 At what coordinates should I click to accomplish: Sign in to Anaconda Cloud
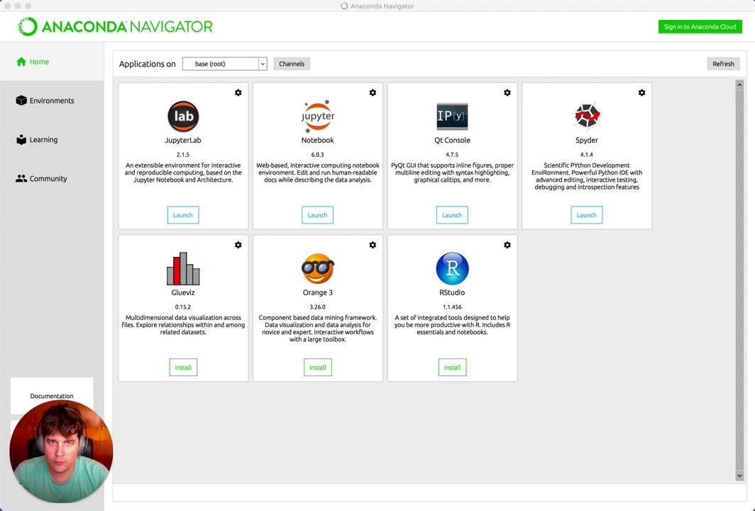pyautogui.click(x=700, y=26)
